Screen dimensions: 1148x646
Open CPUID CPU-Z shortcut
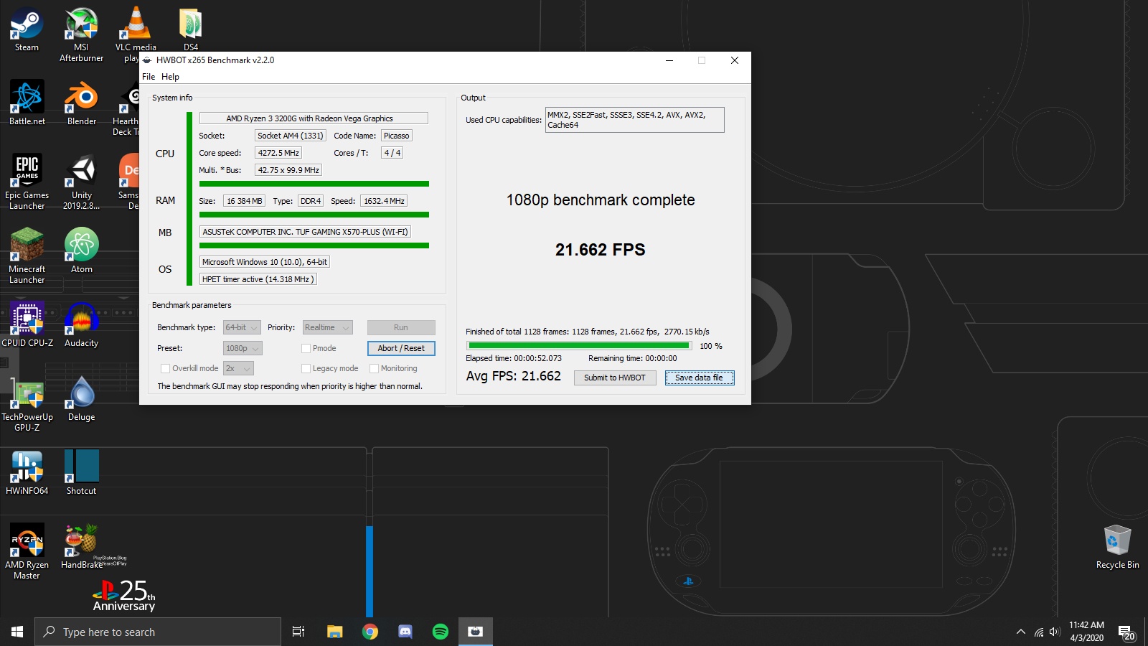pyautogui.click(x=27, y=325)
